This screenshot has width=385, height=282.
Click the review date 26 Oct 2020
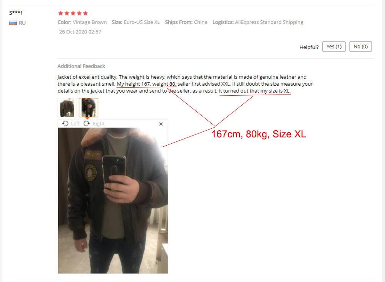point(80,32)
